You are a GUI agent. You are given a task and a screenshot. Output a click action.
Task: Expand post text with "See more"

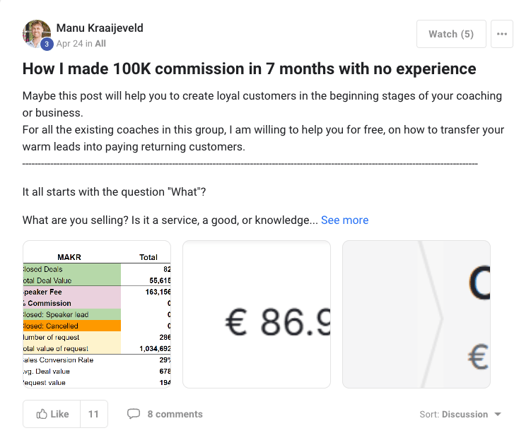coord(344,220)
